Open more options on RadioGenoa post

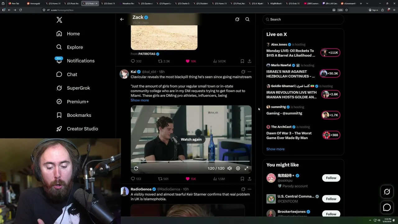click(249, 189)
